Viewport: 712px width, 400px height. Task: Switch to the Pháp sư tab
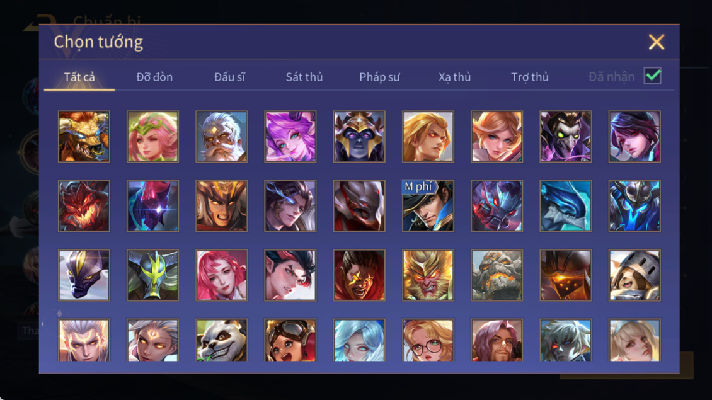pyautogui.click(x=379, y=77)
